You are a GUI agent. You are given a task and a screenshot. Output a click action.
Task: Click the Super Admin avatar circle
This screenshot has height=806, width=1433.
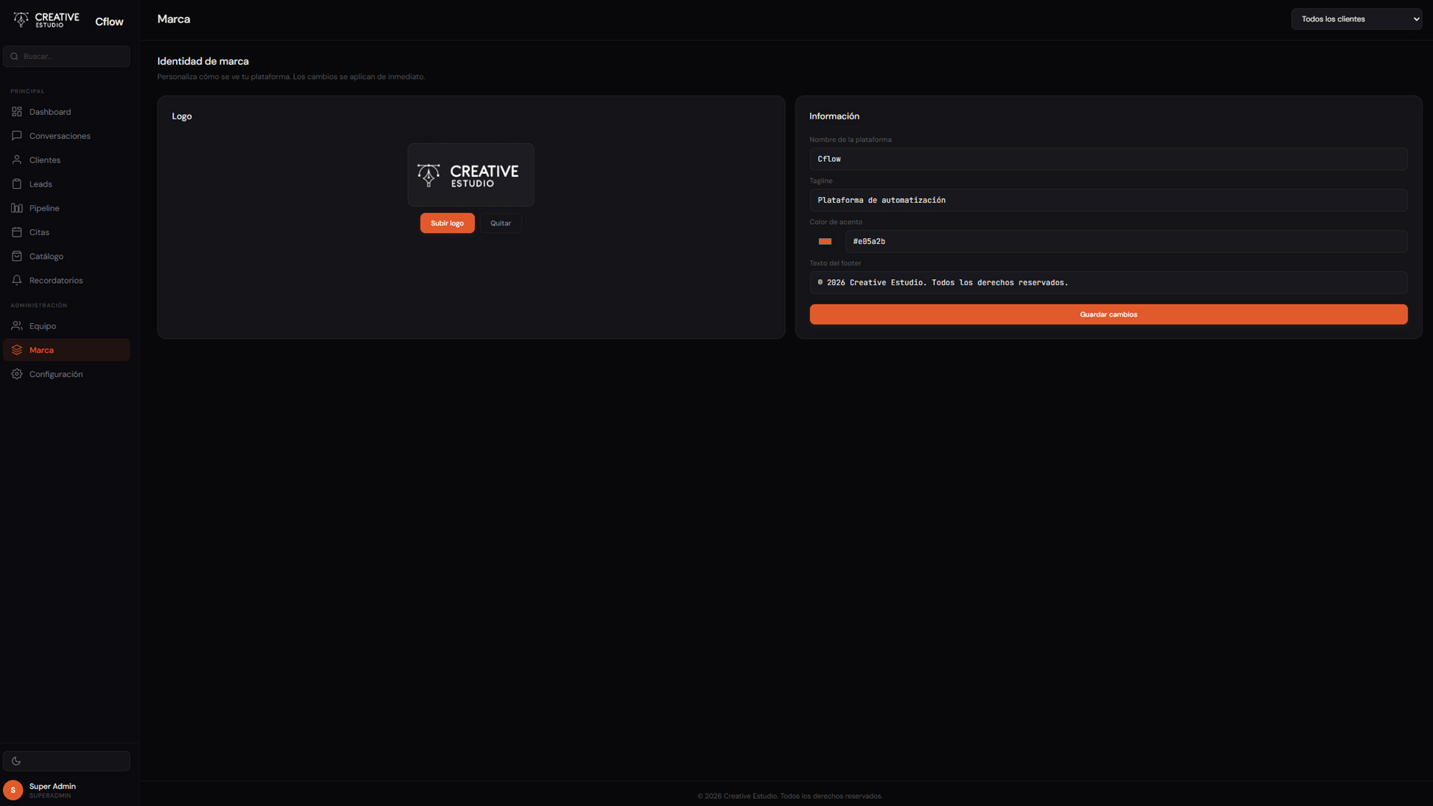tap(13, 790)
